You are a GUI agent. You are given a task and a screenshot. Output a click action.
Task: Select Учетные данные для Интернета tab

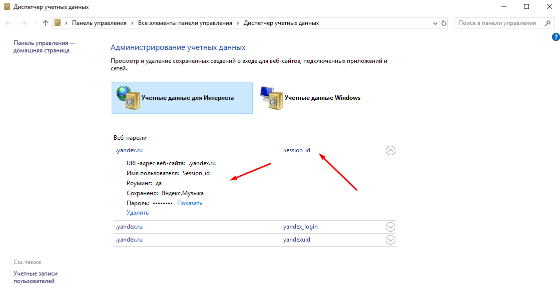tap(182, 98)
